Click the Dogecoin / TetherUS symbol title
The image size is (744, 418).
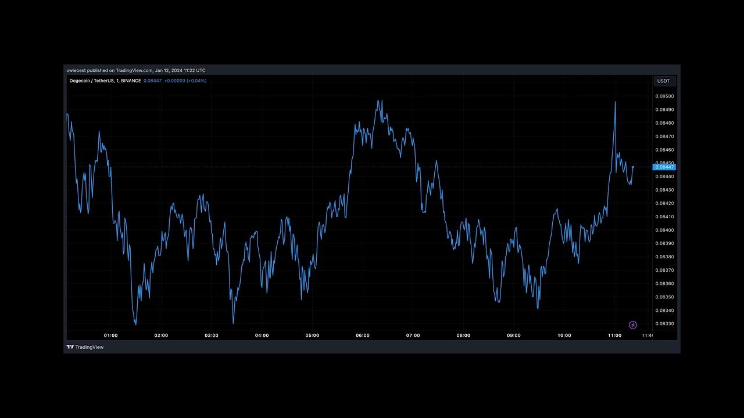(105, 81)
